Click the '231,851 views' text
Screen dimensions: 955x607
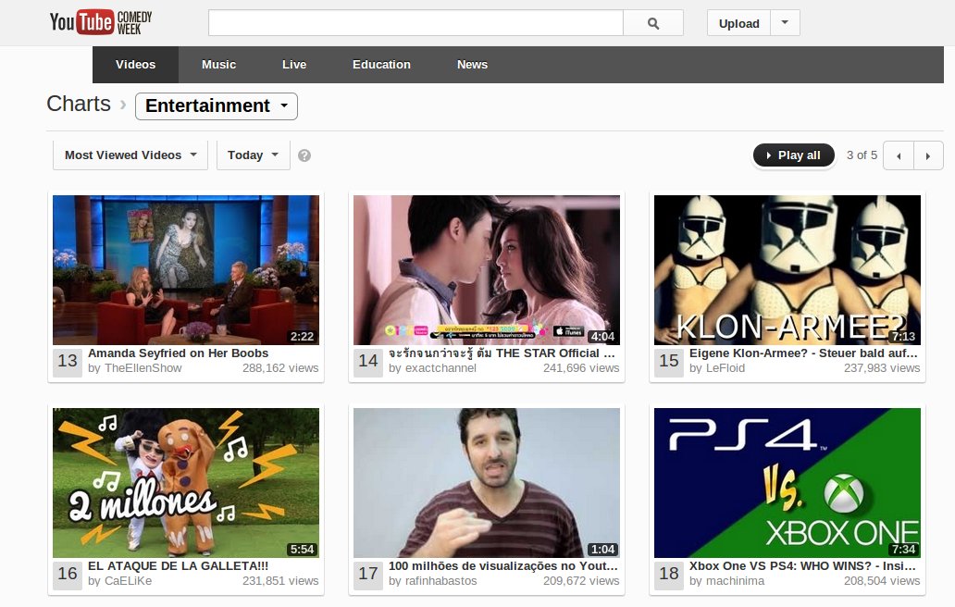(280, 581)
